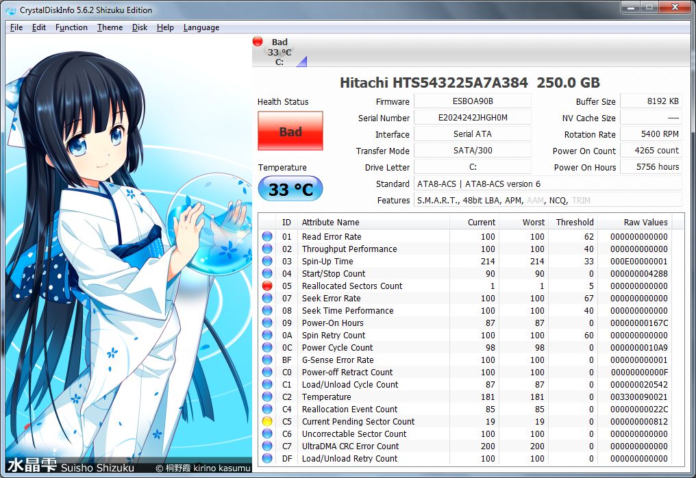This screenshot has height=478, width=696.
Task: Open the Function menu
Action: [x=71, y=27]
